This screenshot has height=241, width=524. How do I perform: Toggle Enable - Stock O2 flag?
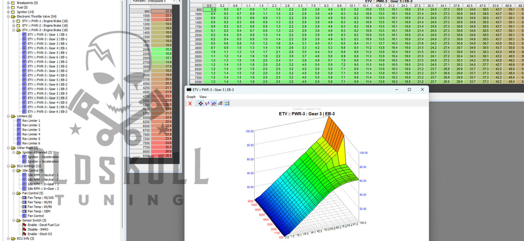pos(40,234)
